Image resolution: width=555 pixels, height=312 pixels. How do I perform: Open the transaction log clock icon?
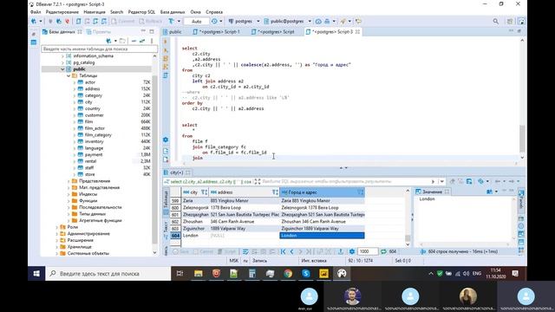[214, 21]
